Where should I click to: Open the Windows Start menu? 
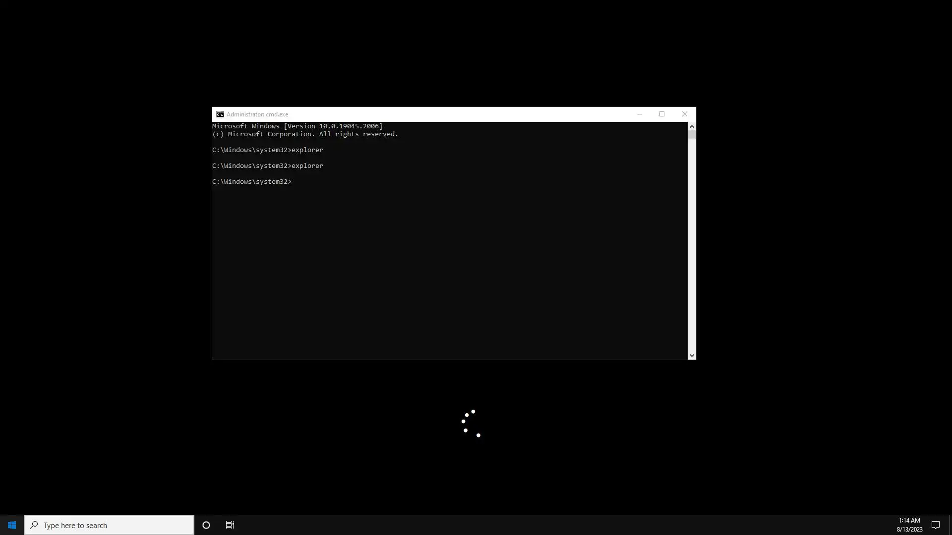(x=12, y=525)
